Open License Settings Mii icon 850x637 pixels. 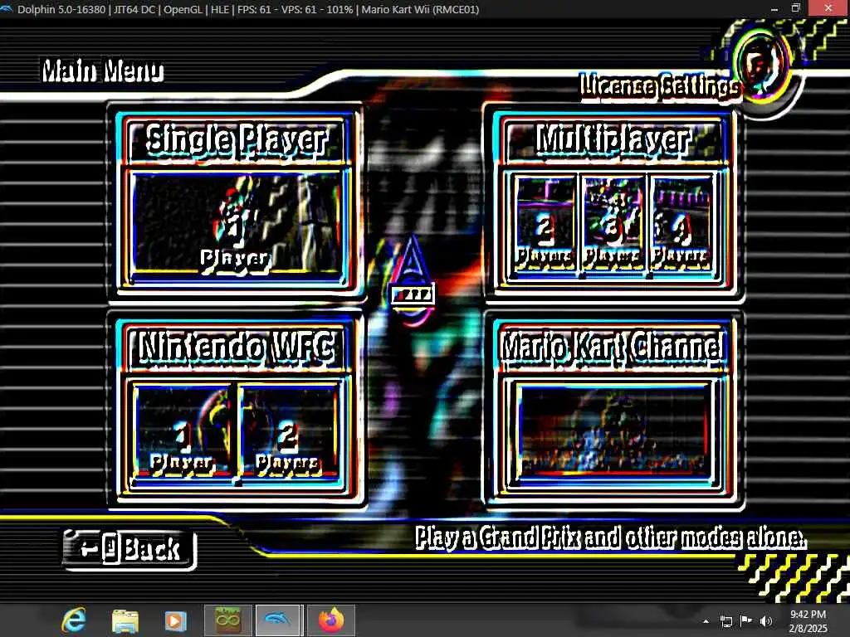[763, 66]
